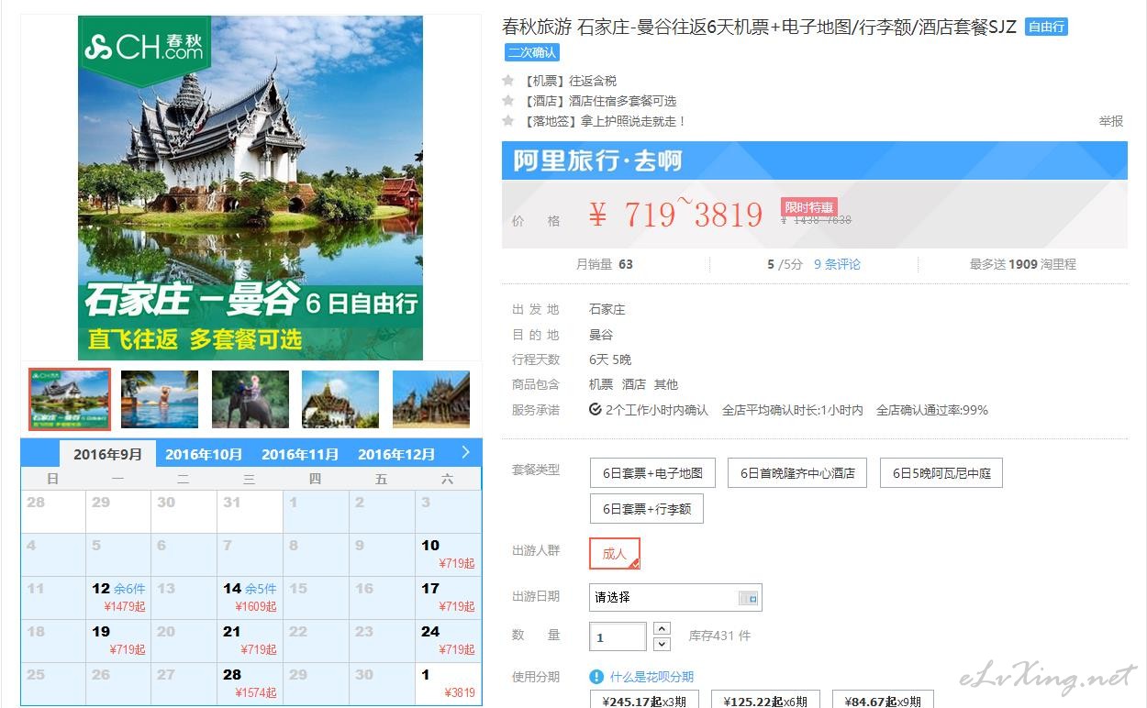
Task: Select the ¥125.22起x6期 installment plan
Action: tap(765, 701)
